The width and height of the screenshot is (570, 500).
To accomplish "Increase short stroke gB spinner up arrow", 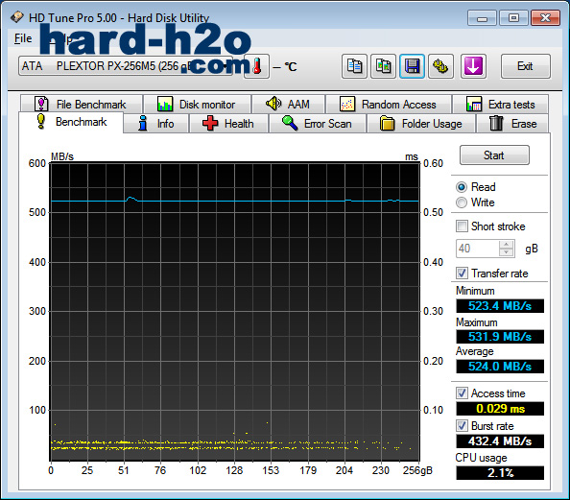I will coord(507,245).
